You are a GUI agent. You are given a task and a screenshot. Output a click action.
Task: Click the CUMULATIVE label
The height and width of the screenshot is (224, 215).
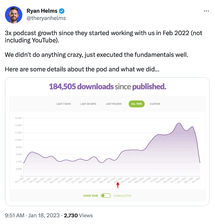coord(122,196)
